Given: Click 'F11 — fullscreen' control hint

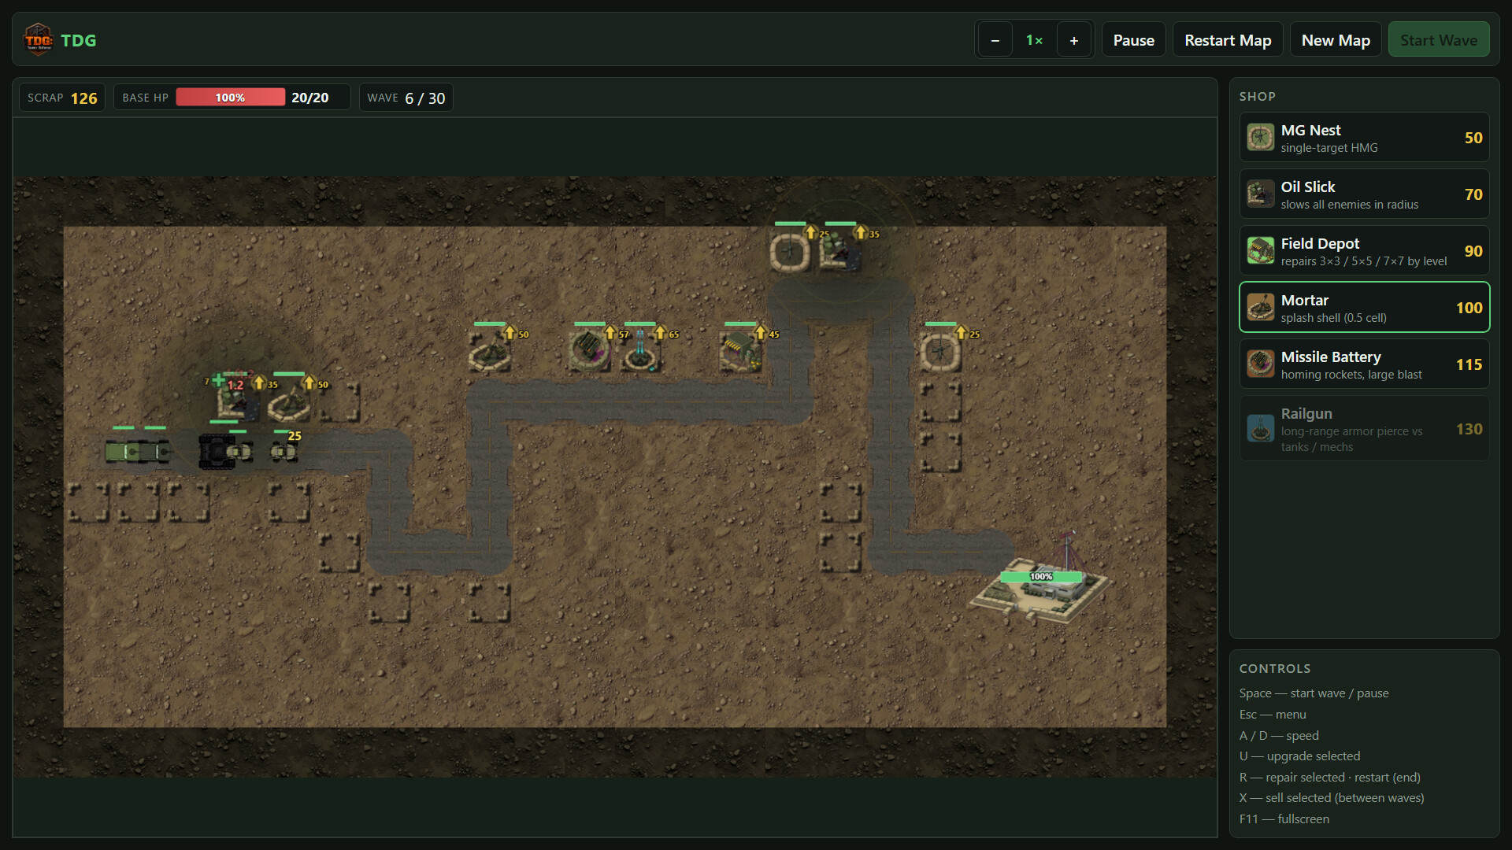Looking at the screenshot, I should click(1284, 819).
